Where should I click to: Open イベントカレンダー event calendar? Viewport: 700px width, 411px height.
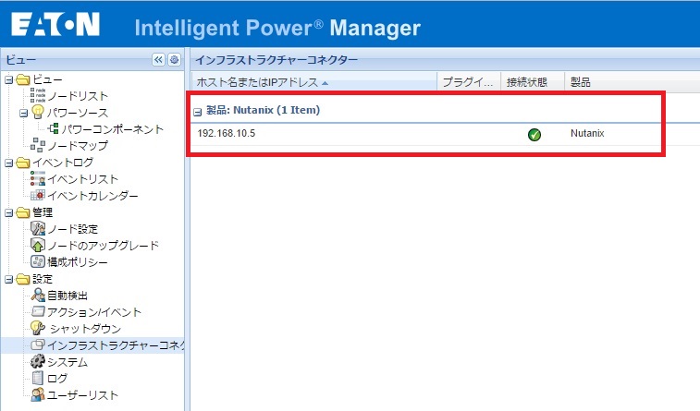click(92, 196)
